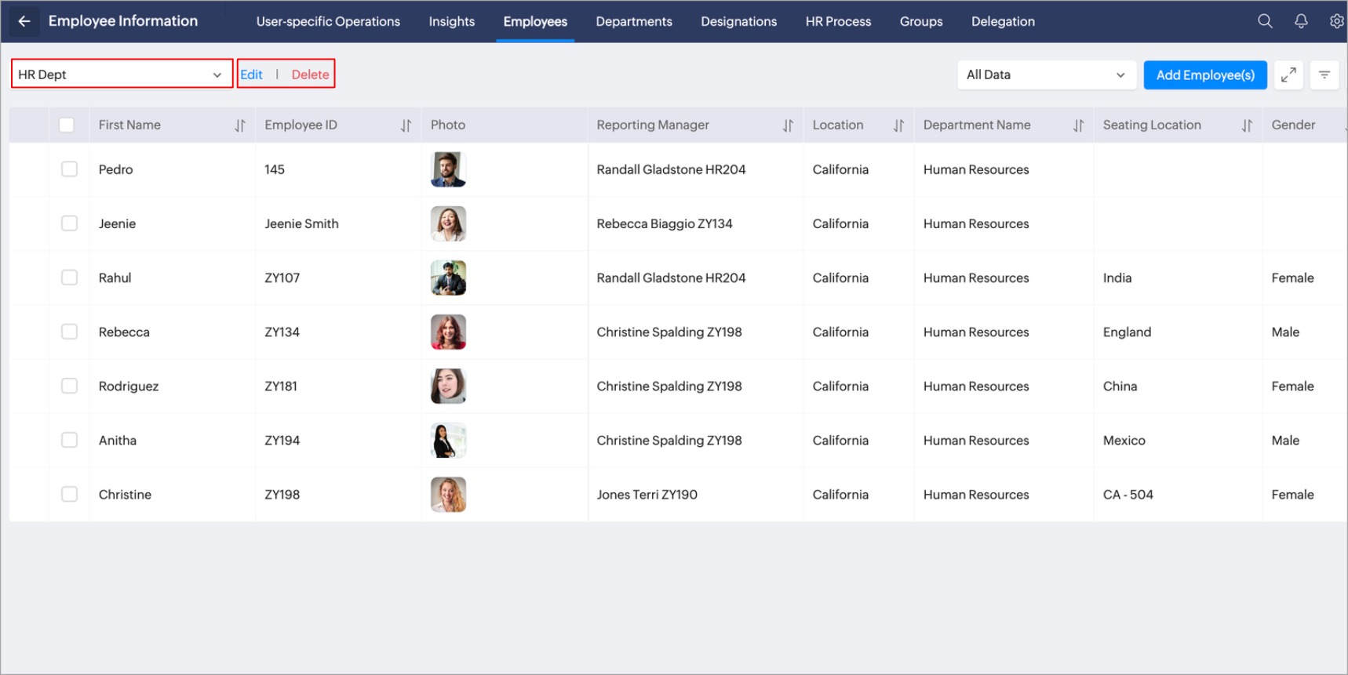Open the search magnifier icon
Screen dimensions: 1348x675
pos(1265,21)
